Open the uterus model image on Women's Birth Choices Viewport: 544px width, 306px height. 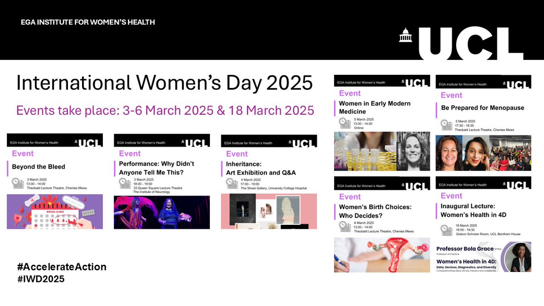(x=382, y=255)
